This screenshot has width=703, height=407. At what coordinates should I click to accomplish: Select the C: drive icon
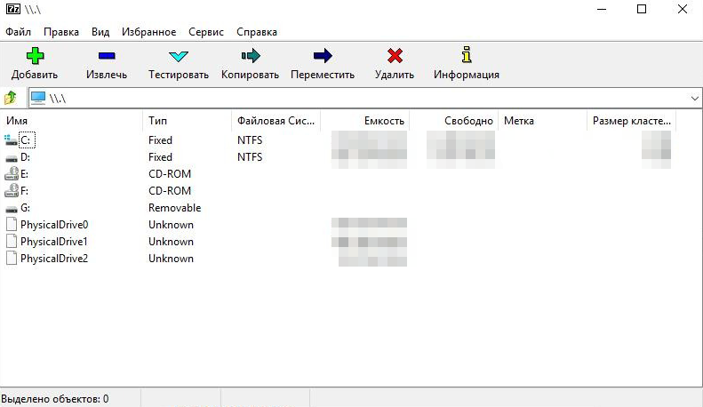(12, 140)
